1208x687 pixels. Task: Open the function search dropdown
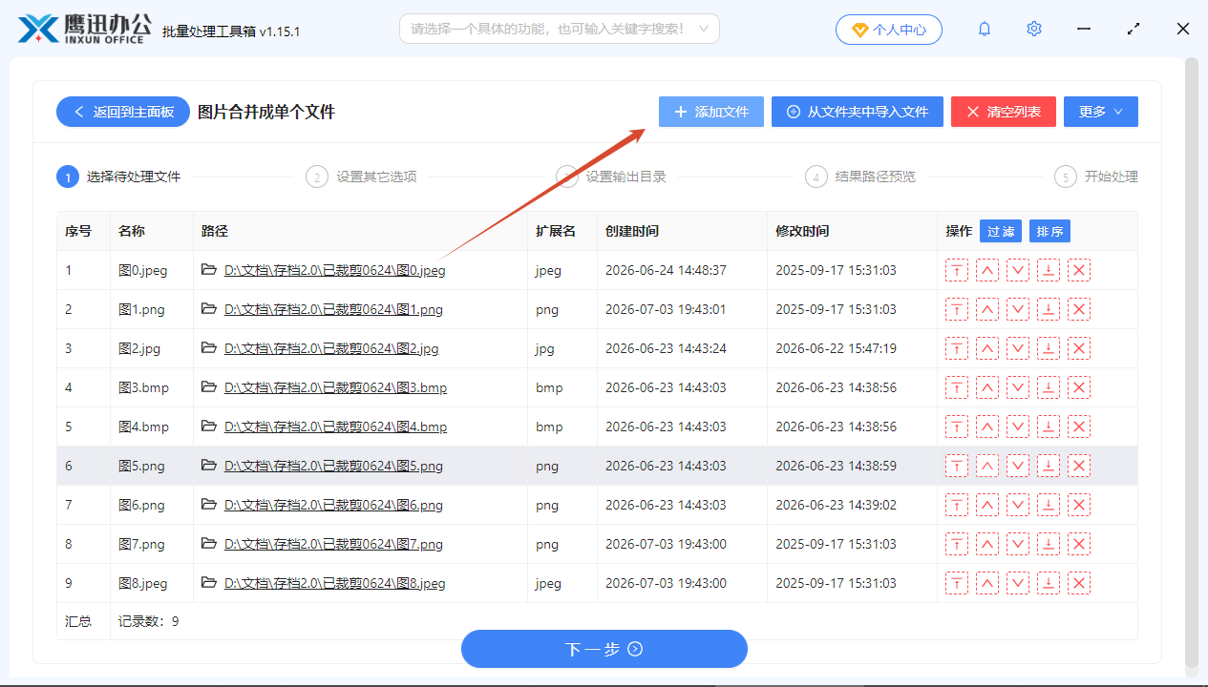pos(560,29)
